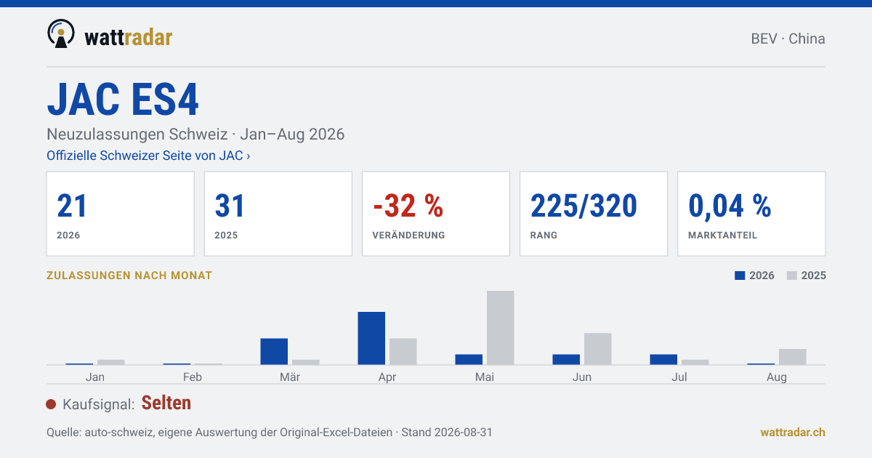Viewport: 872px width, 458px height.
Task: Click the 'Mai' month axis label
Action: coord(485,377)
